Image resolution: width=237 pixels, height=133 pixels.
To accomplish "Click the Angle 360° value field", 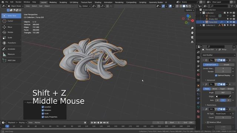I will 223,93.
